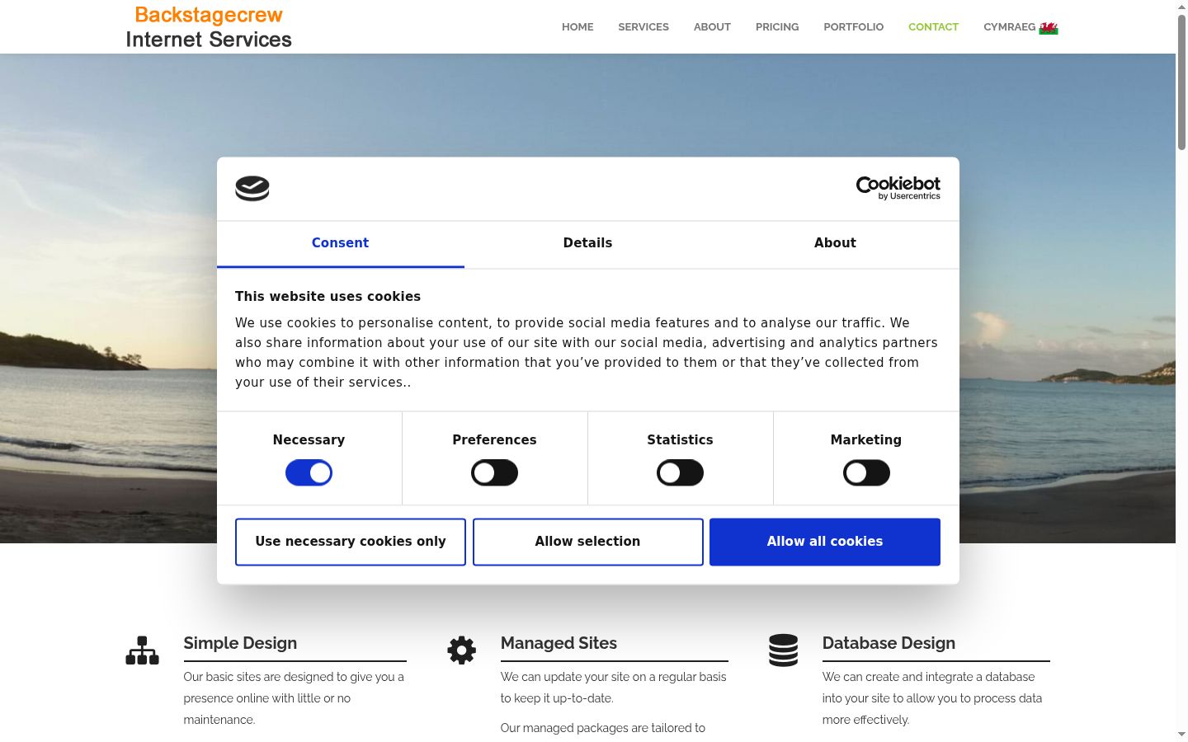The width and height of the screenshot is (1188, 742).
Task: Click the scrollbar down arrow
Action: 1181,734
